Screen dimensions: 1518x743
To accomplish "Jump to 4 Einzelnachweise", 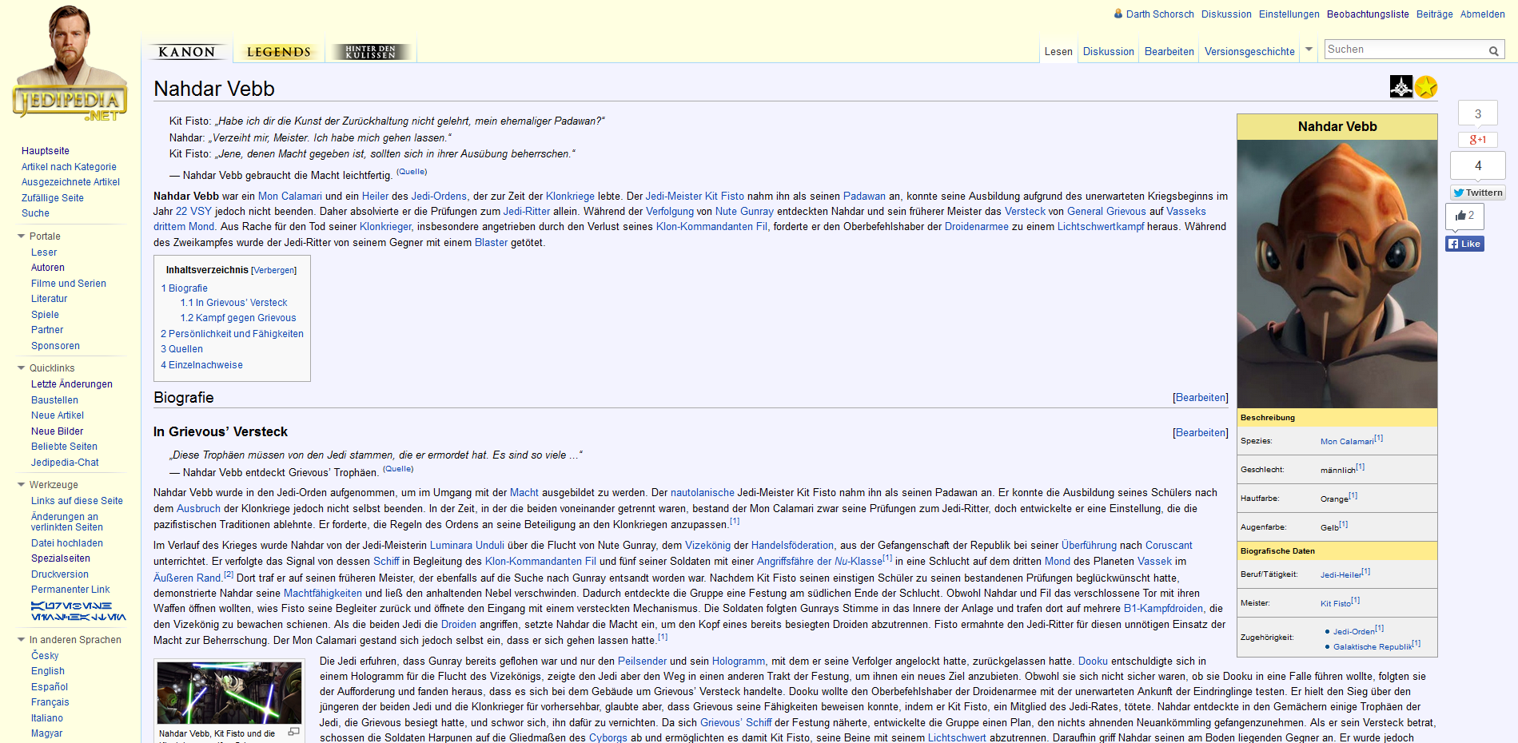I will 201,365.
